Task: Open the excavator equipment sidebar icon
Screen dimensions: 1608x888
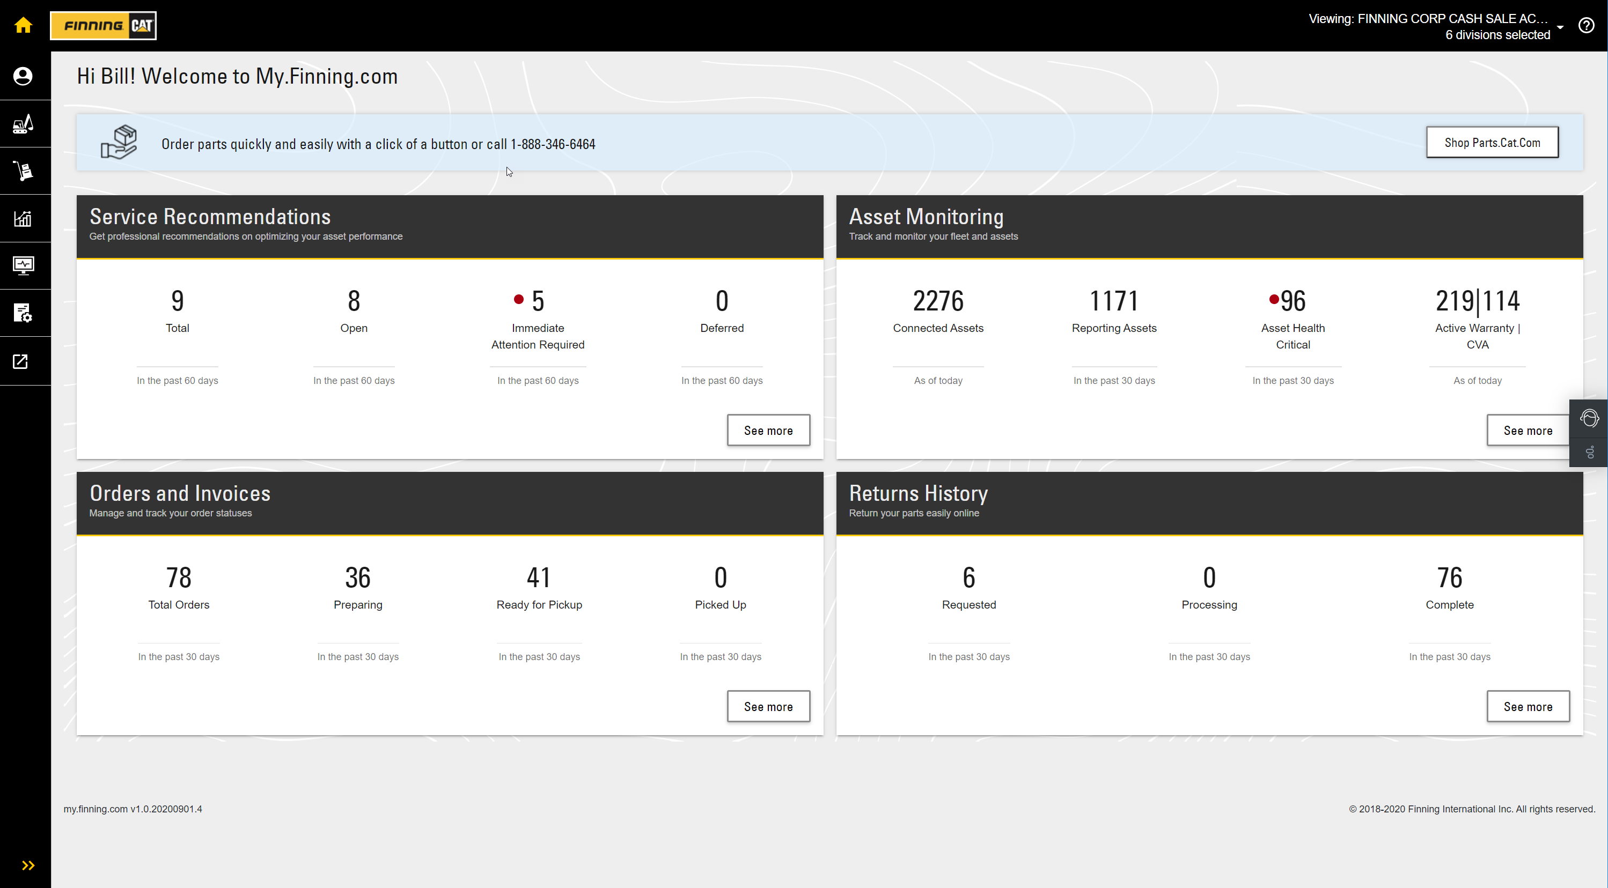Action: point(23,124)
